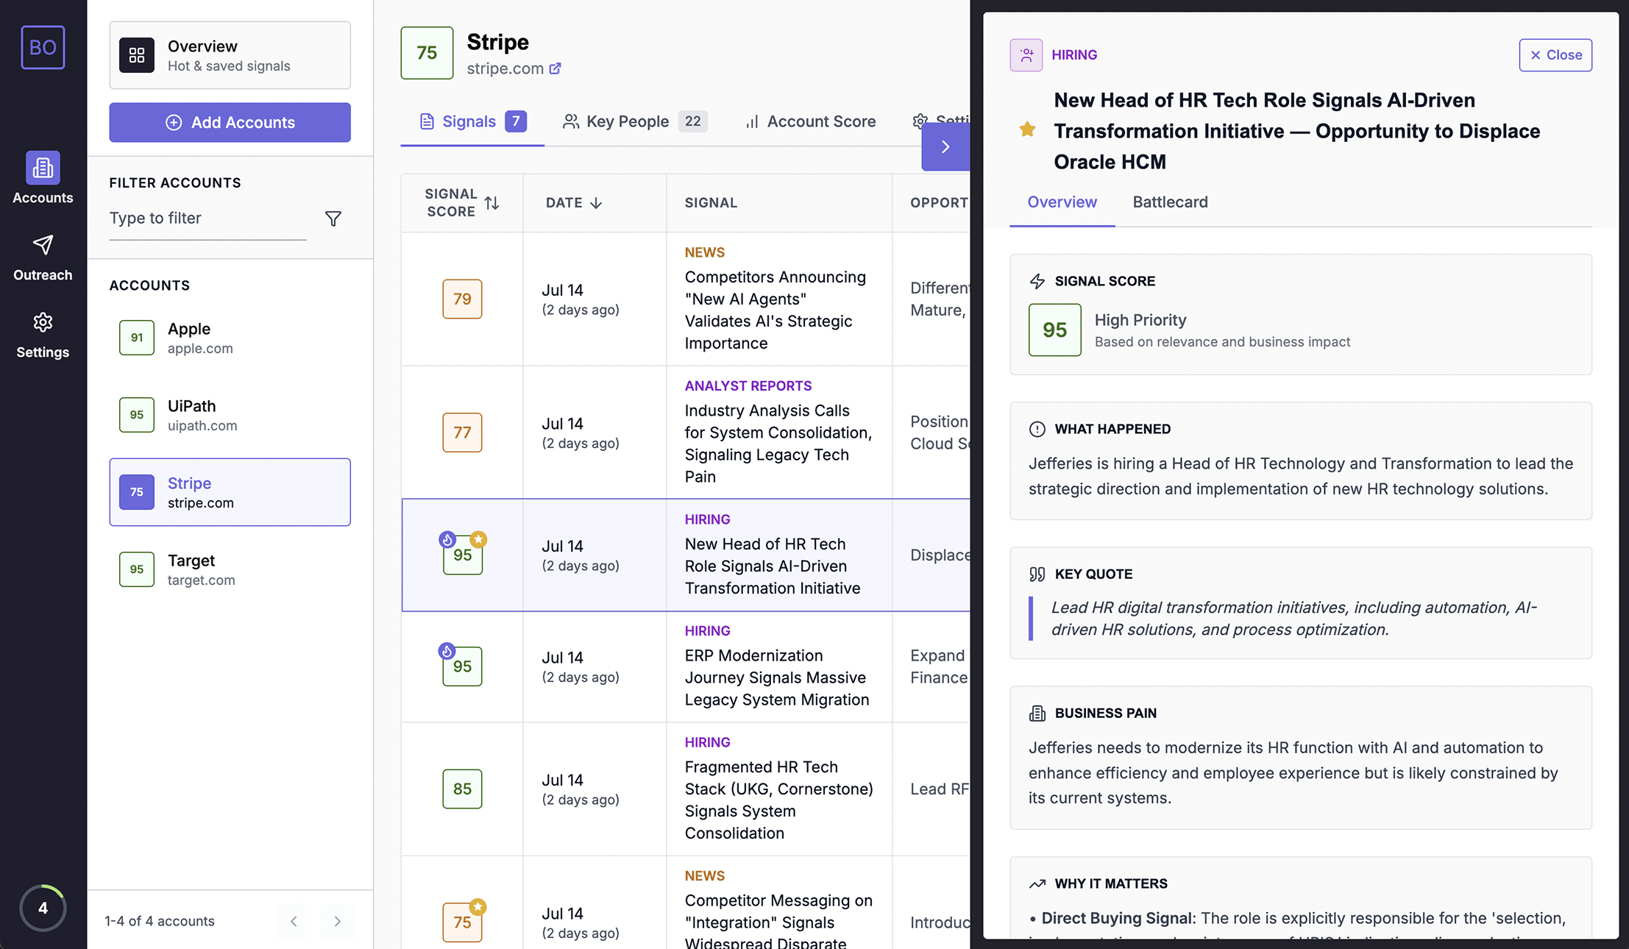The image size is (1629, 949).
Task: Click the Type to filter input field
Action: coord(206,218)
